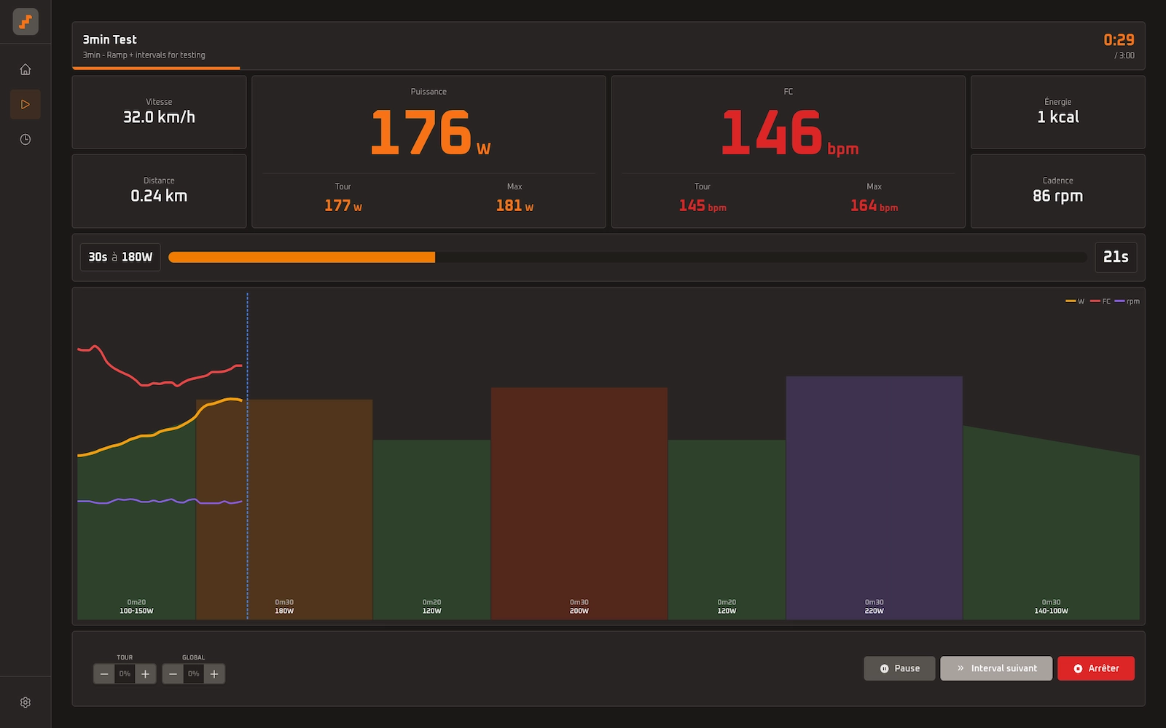The image size is (1166, 728).
Task: Open settings gear icon in sidebar
Action: coord(26,703)
